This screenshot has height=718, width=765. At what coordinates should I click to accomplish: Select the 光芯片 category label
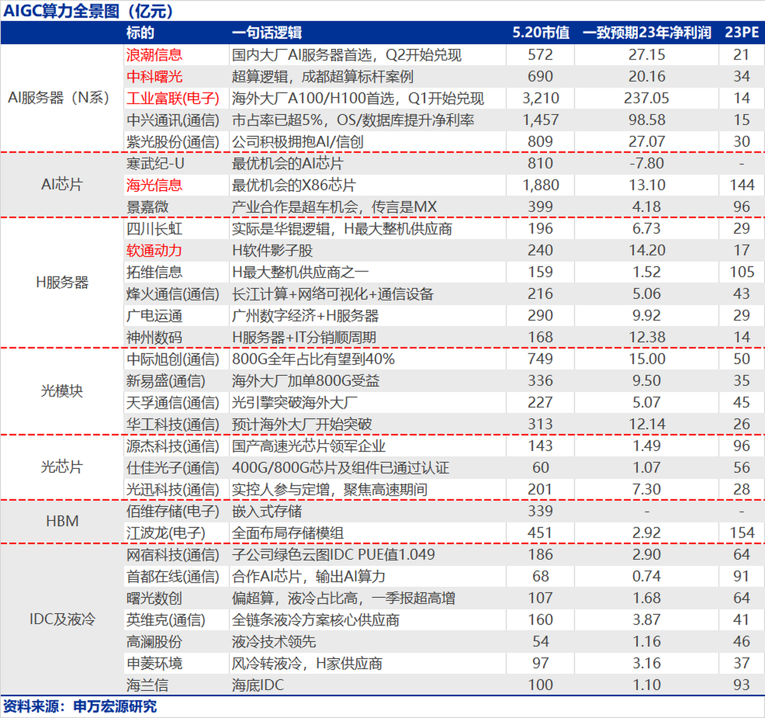tap(62, 467)
